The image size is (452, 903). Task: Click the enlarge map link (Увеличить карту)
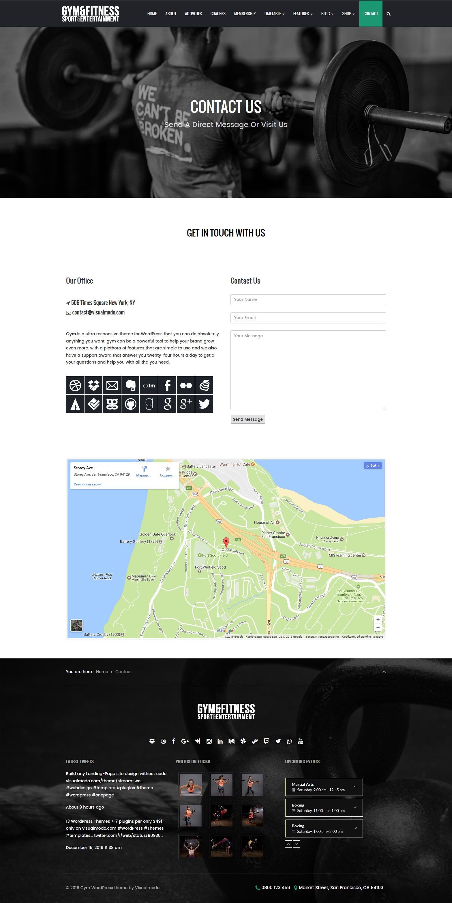tap(87, 484)
